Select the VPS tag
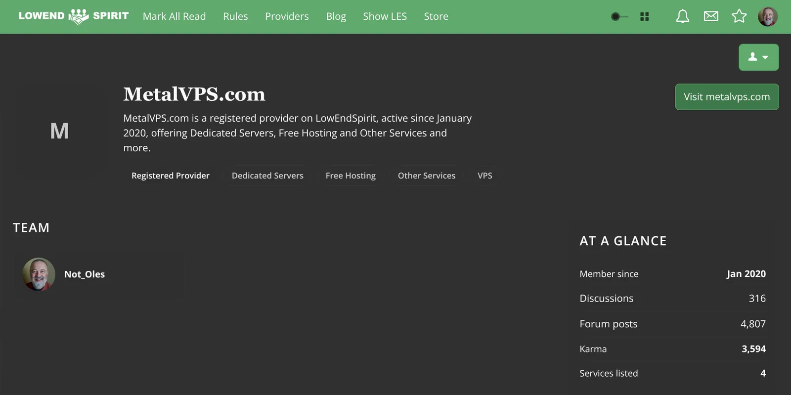The image size is (791, 395). tap(485, 176)
